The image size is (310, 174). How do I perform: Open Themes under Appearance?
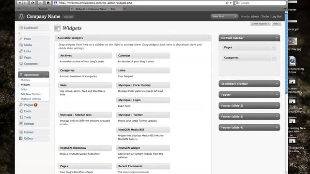point(25,80)
